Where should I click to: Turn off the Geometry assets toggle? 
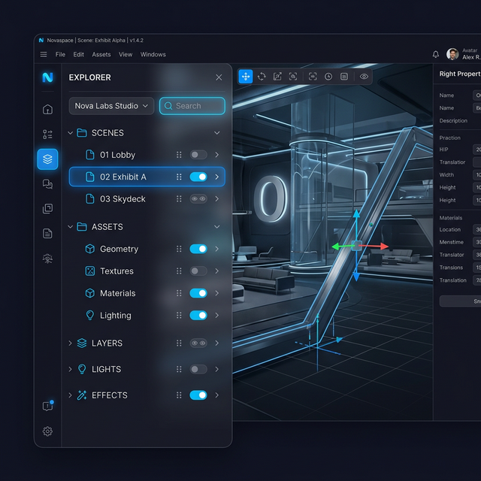198,249
